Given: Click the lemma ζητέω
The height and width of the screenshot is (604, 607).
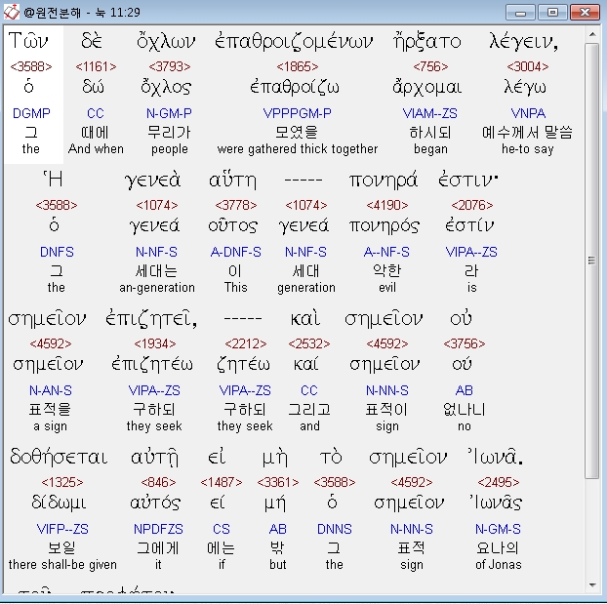Looking at the screenshot, I should [x=243, y=365].
